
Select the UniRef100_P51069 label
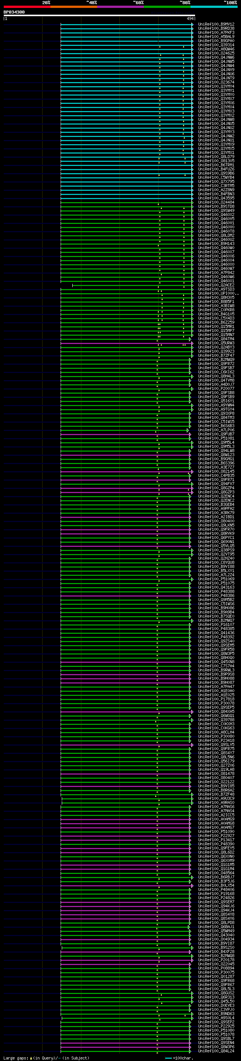tap(216, 579)
